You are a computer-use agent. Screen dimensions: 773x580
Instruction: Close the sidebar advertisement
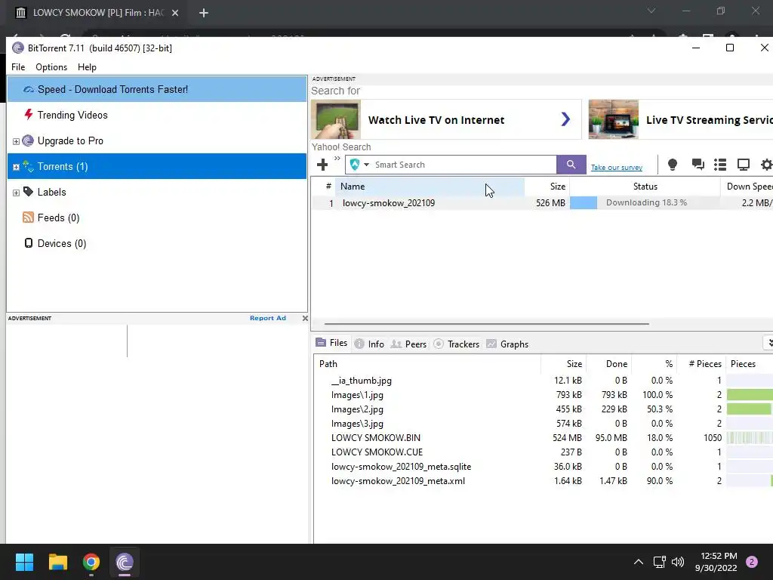click(305, 318)
